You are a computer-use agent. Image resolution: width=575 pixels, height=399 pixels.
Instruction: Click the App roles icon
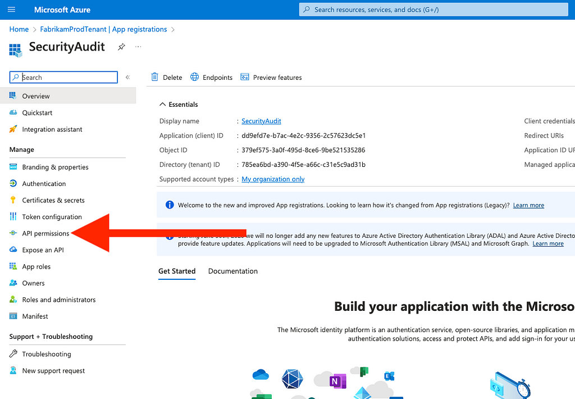[13, 266]
